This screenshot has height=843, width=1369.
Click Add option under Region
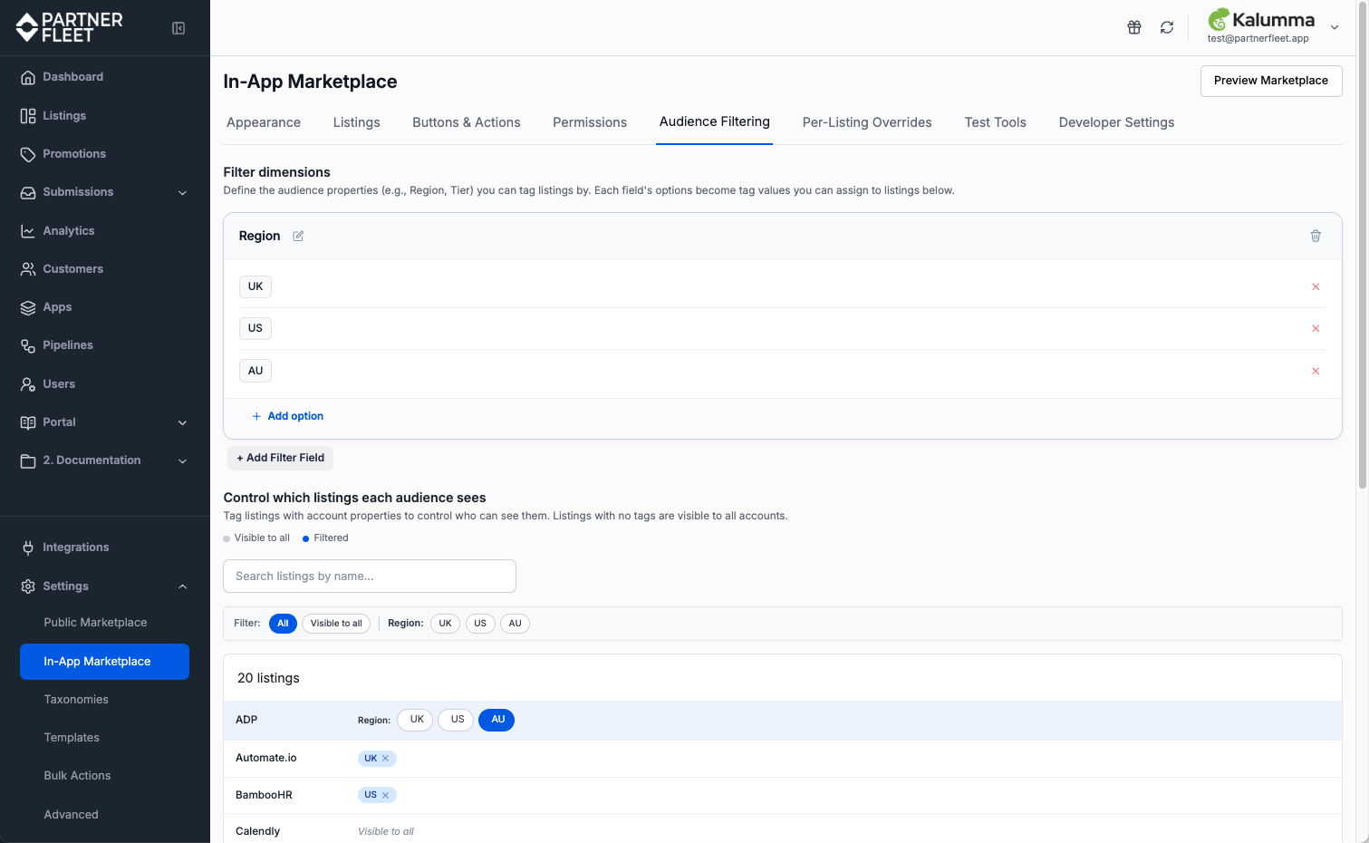288,416
